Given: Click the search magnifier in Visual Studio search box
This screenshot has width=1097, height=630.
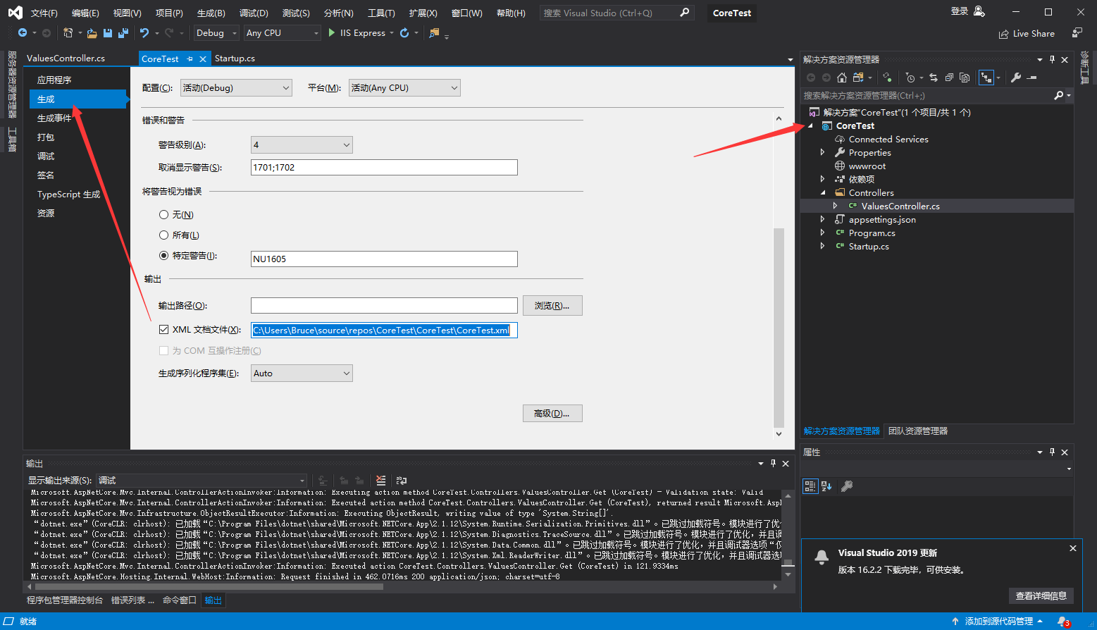Looking at the screenshot, I should point(685,13).
